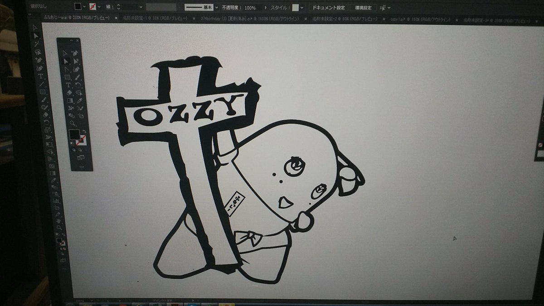Switch to the 名称未設定-2 @ 80% tab
Viewport: 544px width, 306px height.
click(345, 19)
